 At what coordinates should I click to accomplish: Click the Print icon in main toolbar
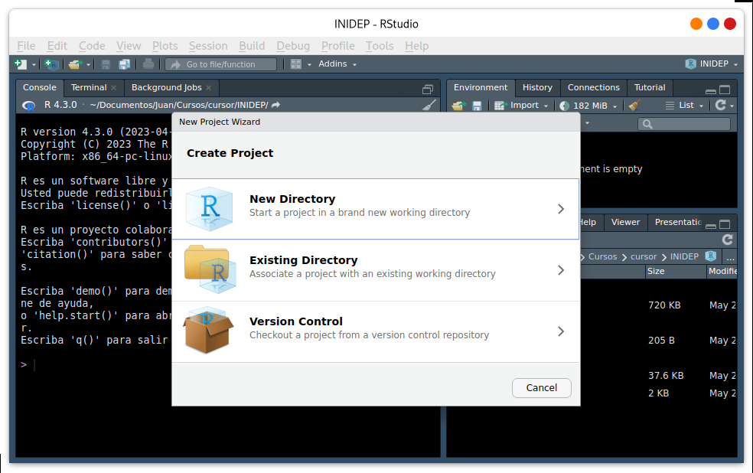[x=148, y=64]
